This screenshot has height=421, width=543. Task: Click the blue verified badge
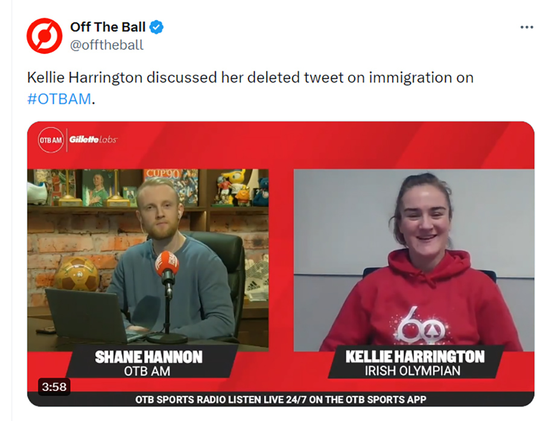[156, 27]
